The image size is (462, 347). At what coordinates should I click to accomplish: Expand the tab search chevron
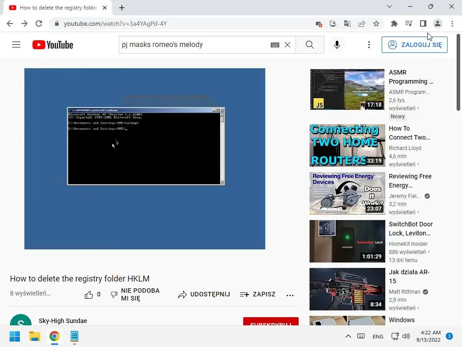[x=389, y=6]
